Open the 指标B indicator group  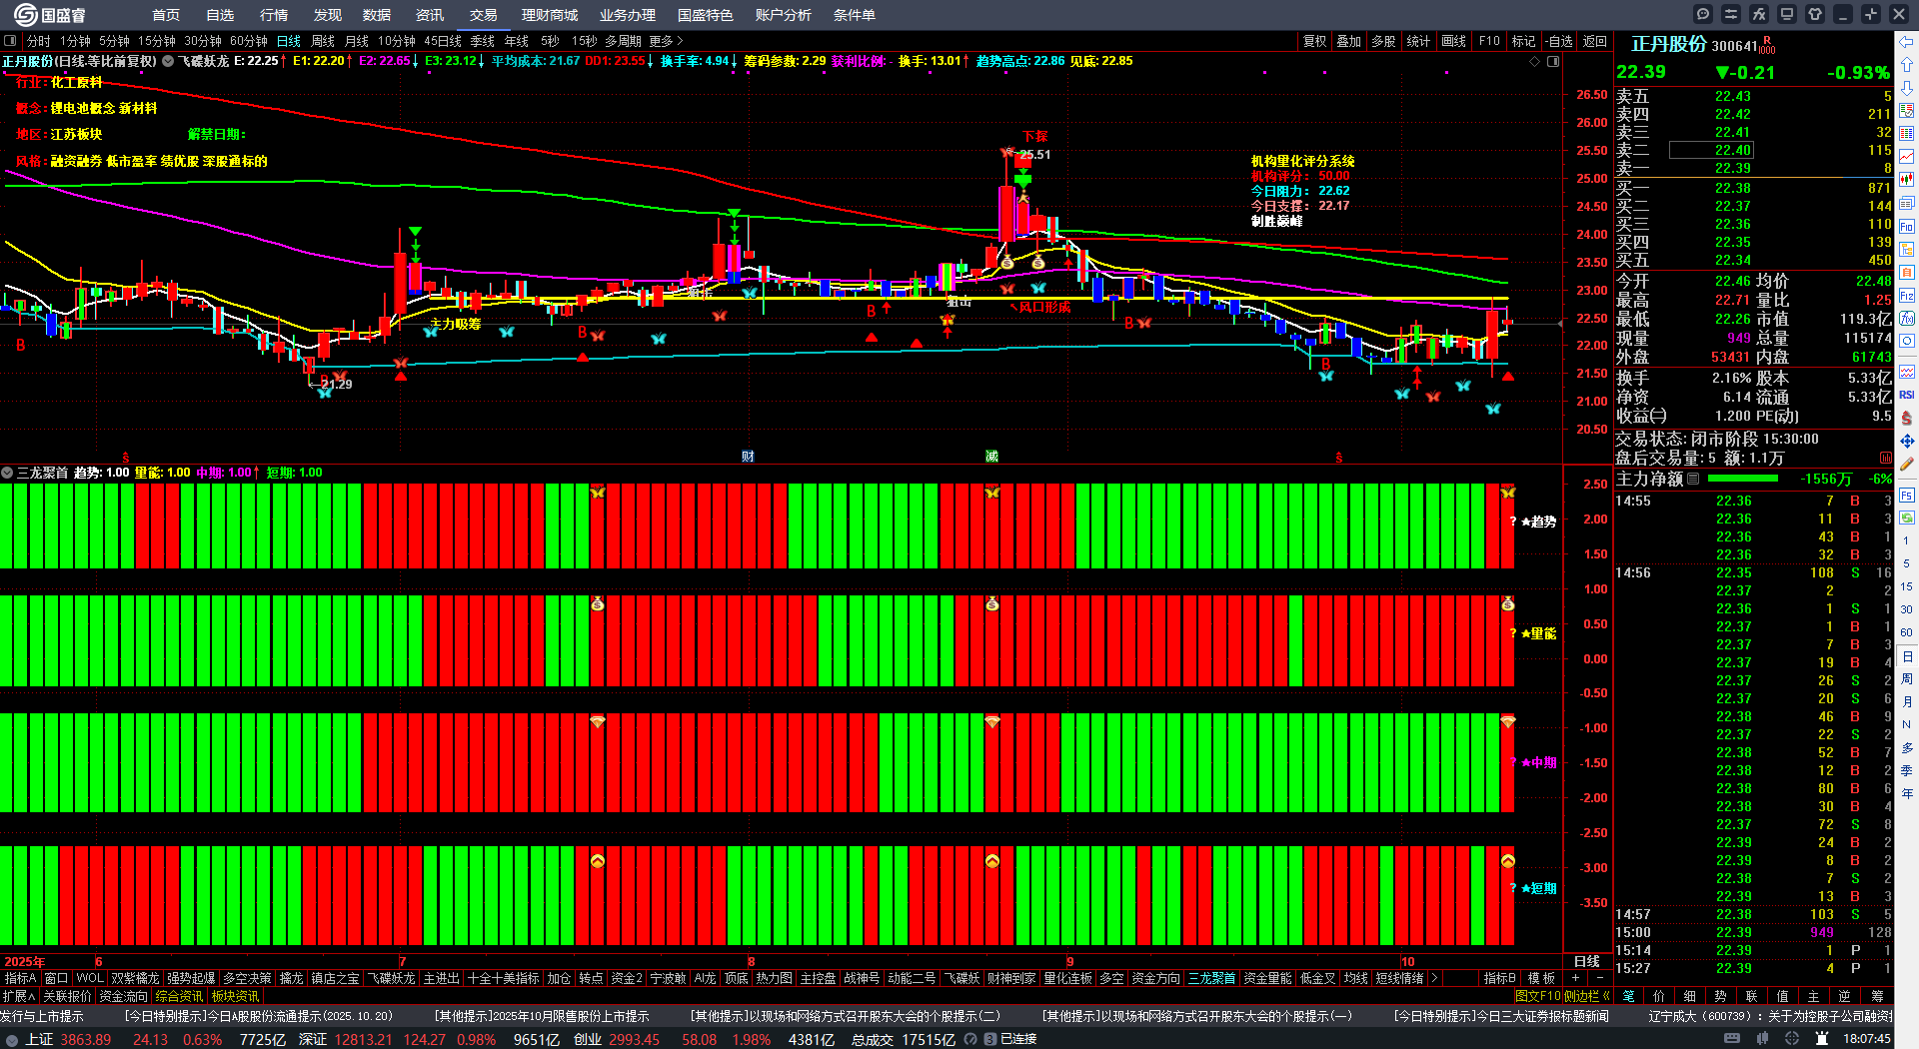pos(1499,978)
